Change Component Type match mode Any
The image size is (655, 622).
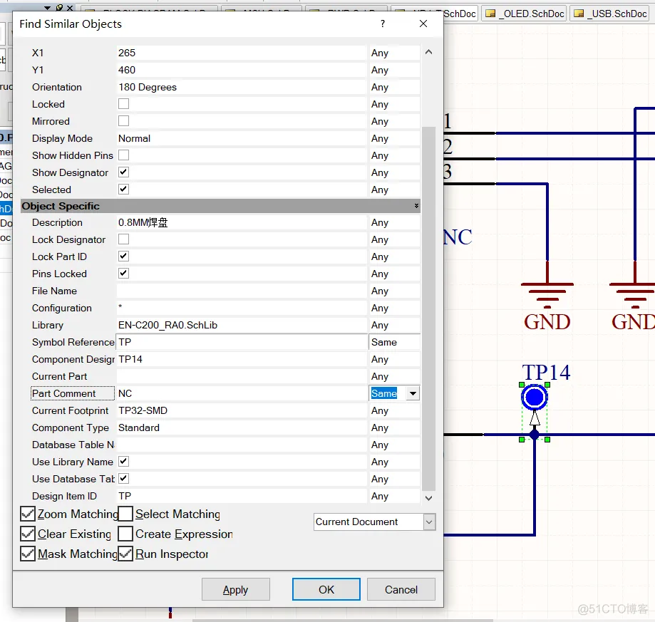click(x=394, y=428)
